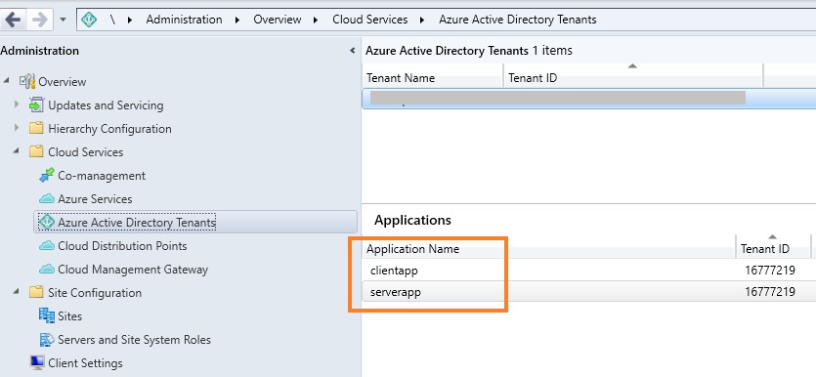Click Cloud Services in the breadcrumb
The width and height of the screenshot is (816, 377).
click(x=370, y=20)
